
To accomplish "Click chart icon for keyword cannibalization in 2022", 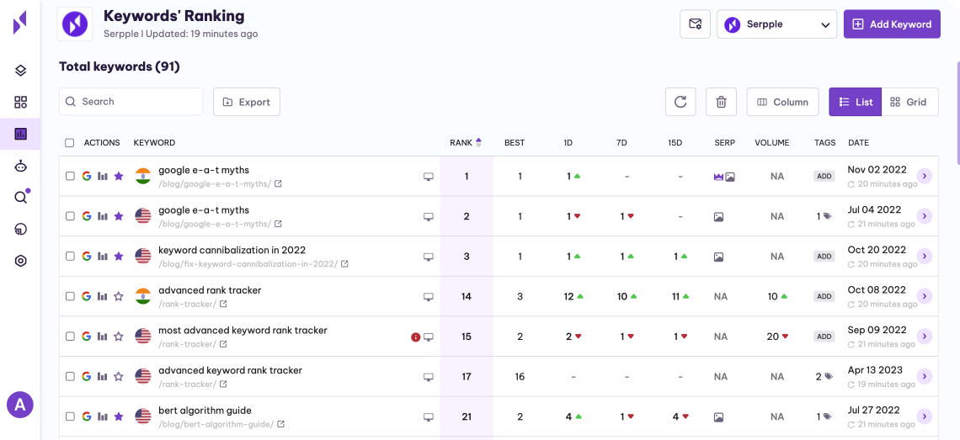I will click(102, 256).
